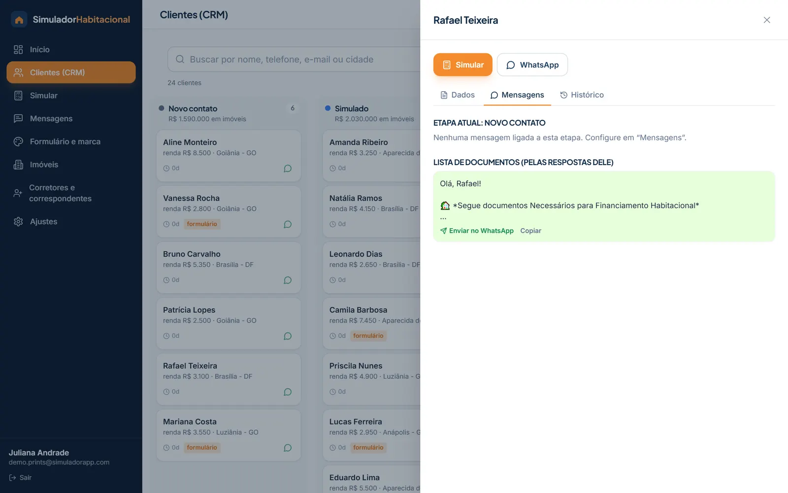Select the Mensagens tab in panel
Viewport: 788px width, 493px height.
(x=517, y=95)
